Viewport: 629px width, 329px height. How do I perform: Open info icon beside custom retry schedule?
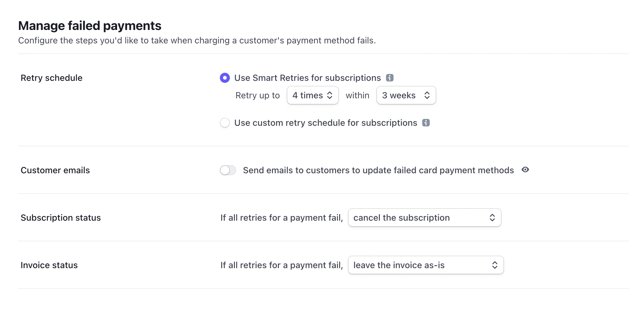tap(426, 123)
